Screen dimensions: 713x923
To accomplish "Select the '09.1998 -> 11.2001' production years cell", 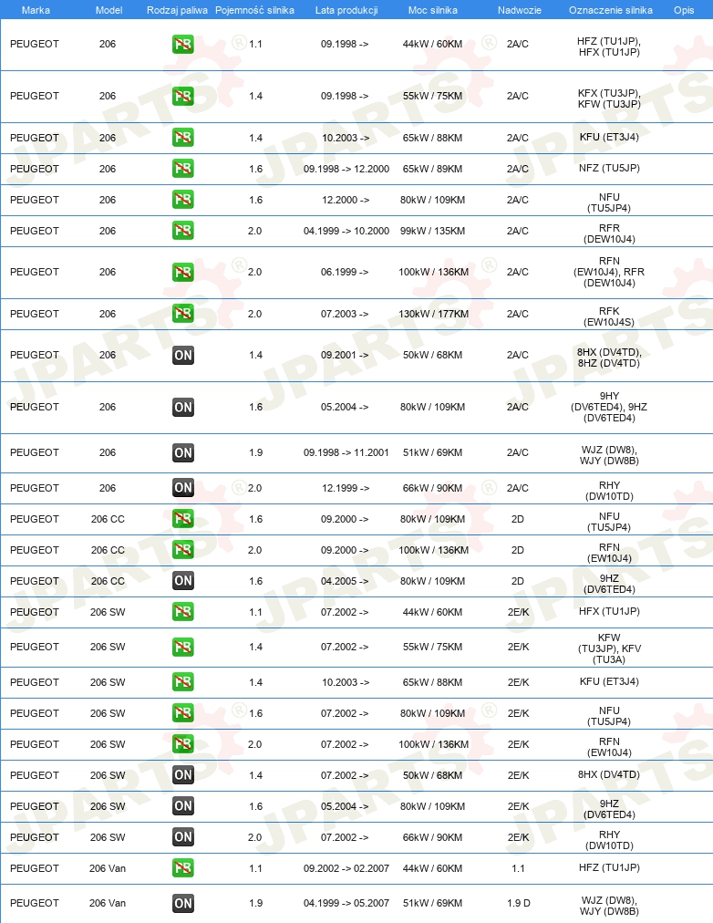I will 346,452.
